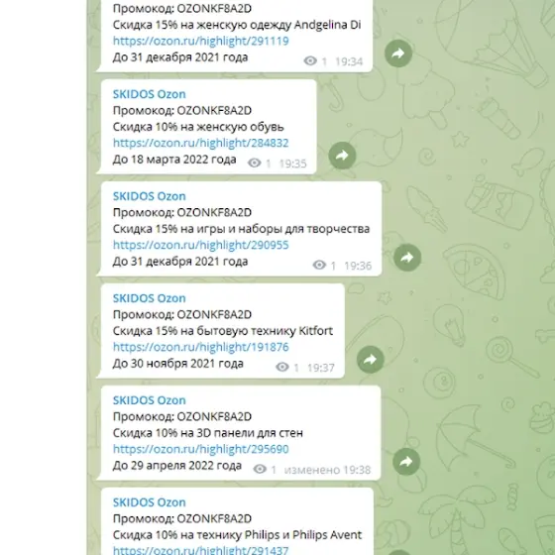Image resolution: width=555 pixels, height=555 pixels.
Task: Forward the Andgelina Di clothing promo message
Action: 398,54
